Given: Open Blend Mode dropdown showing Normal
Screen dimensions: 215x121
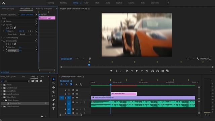Looking at the screenshot, I should click(x=26, y=34).
